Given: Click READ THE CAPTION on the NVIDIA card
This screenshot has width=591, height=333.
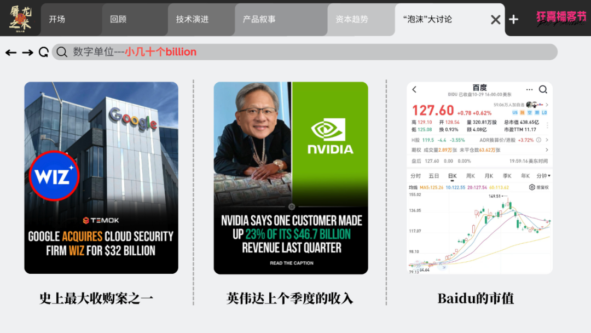Looking at the screenshot, I should (x=291, y=263).
